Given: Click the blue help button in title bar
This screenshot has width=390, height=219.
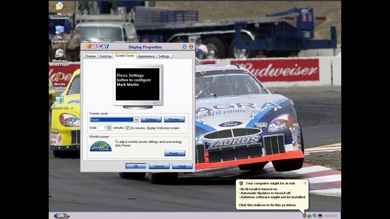Looking at the screenshot, I should pyautogui.click(x=185, y=47).
